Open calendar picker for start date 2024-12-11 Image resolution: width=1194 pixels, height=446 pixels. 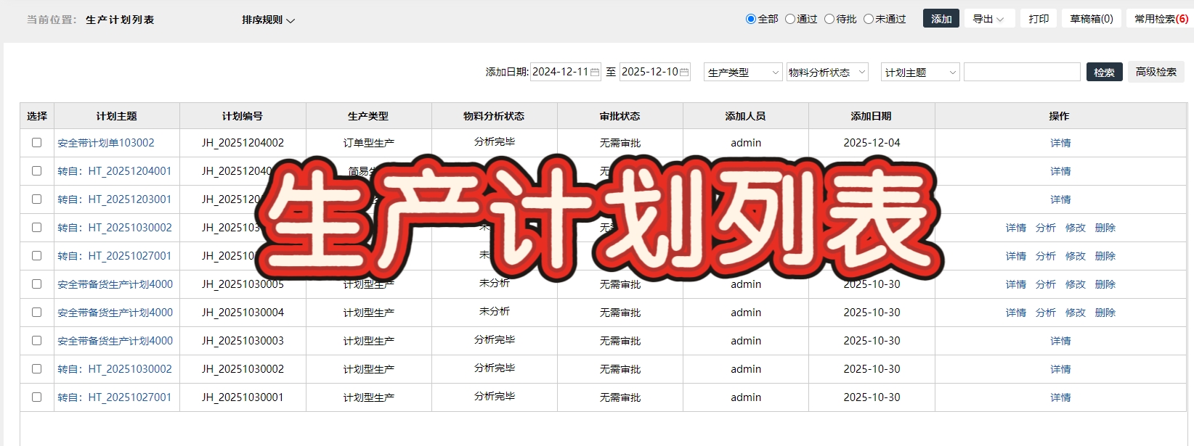tap(595, 73)
